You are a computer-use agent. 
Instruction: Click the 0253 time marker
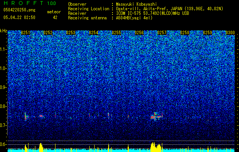coord(71,33)
